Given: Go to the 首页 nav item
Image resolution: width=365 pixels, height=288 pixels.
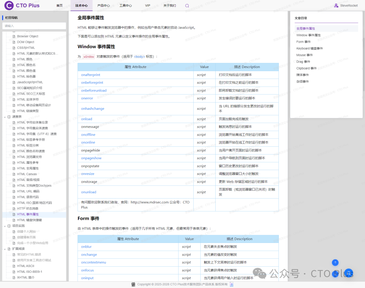Looking at the screenshot, I should pyautogui.click(x=59, y=6).
